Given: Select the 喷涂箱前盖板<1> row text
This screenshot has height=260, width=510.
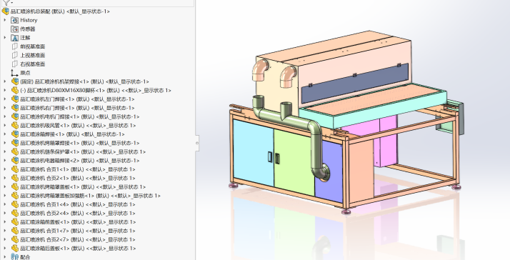Looking at the screenshot, I should [78, 222].
